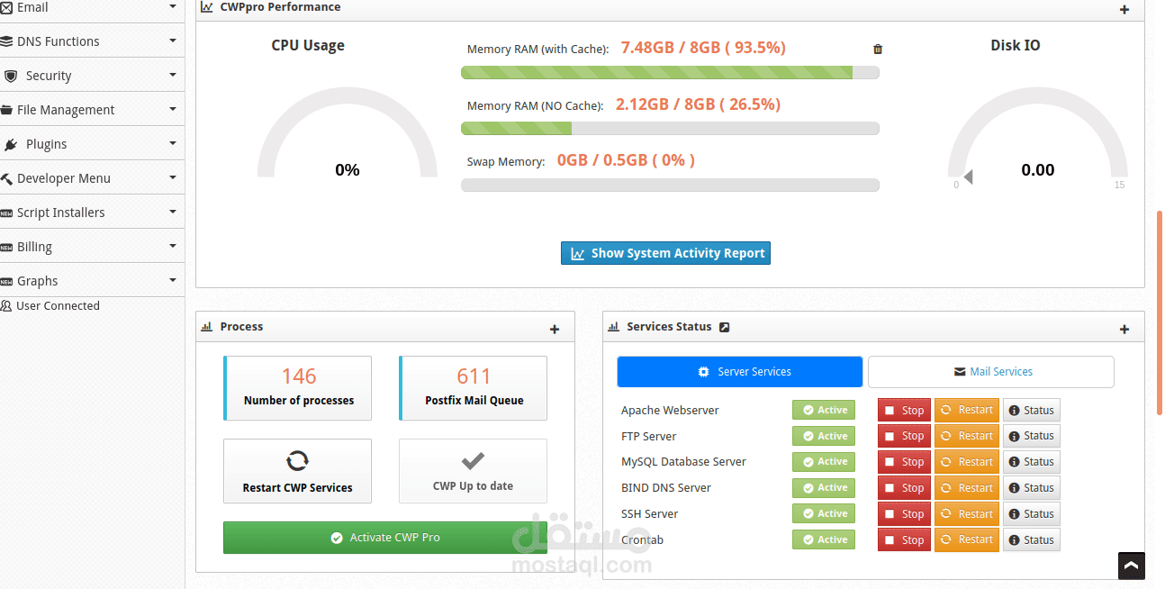Click Memory RAM with Cache progress bar
Screen dimensions: 1165x589
pos(670,73)
